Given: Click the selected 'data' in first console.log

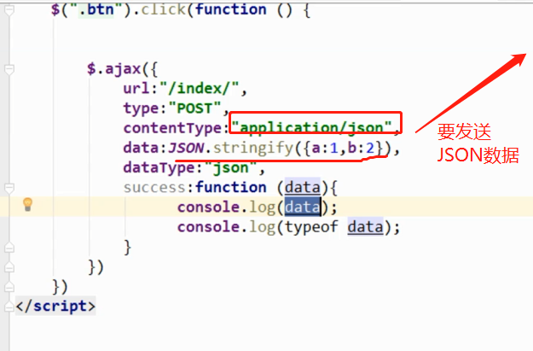Looking at the screenshot, I should point(303,207).
